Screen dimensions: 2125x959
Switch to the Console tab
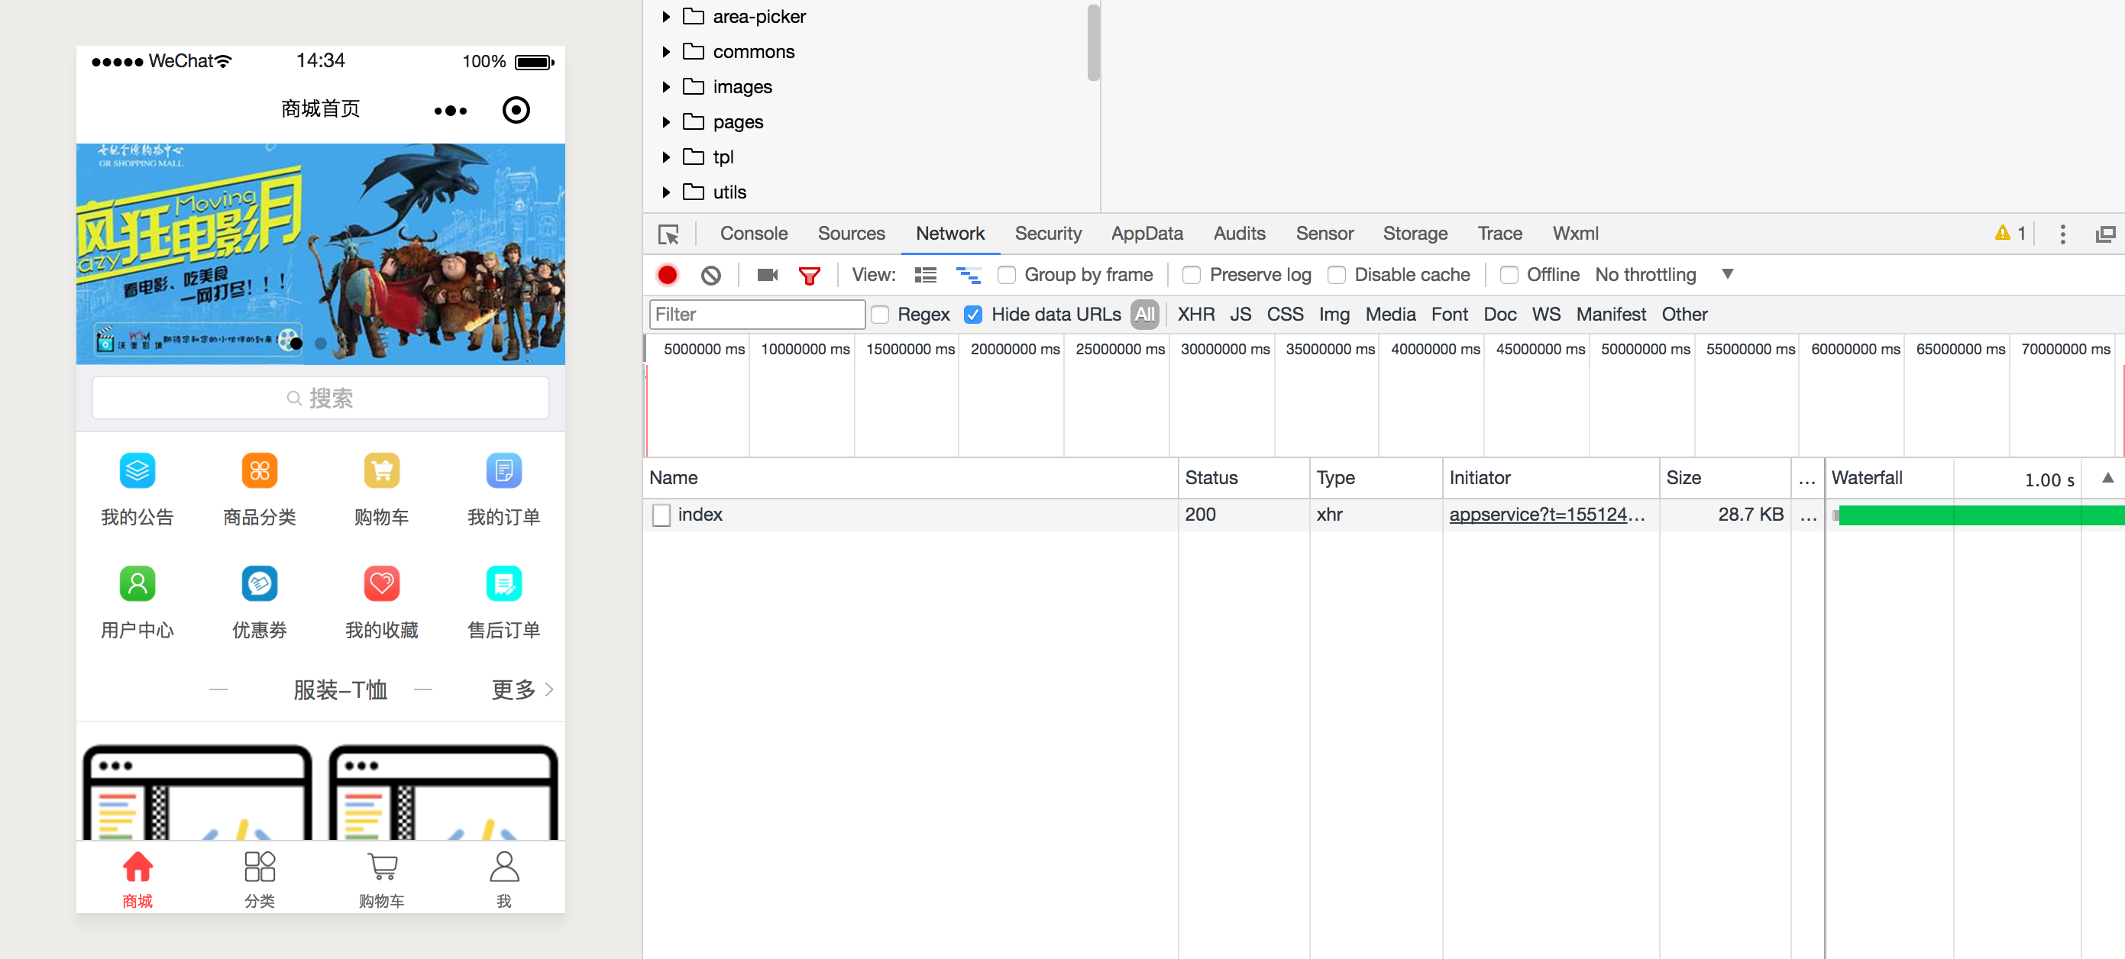[x=753, y=234]
